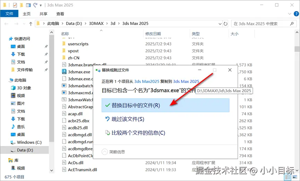Screen dimensions: 300x181
Task: Open the quick access toolbar customize dropdown
Action: tap(41, 5)
